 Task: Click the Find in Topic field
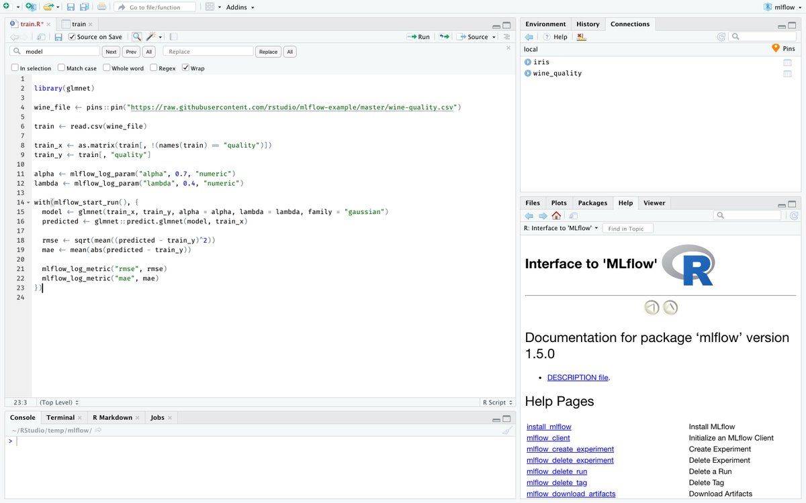(628, 229)
